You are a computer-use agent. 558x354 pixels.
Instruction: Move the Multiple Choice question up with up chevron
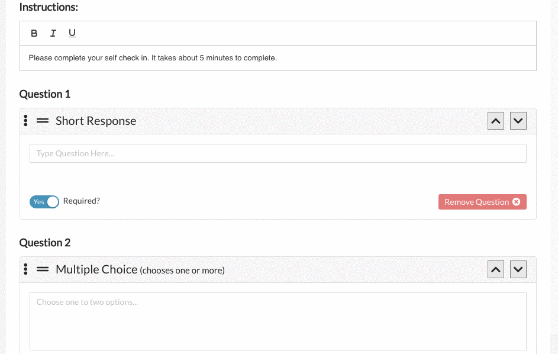(x=495, y=269)
